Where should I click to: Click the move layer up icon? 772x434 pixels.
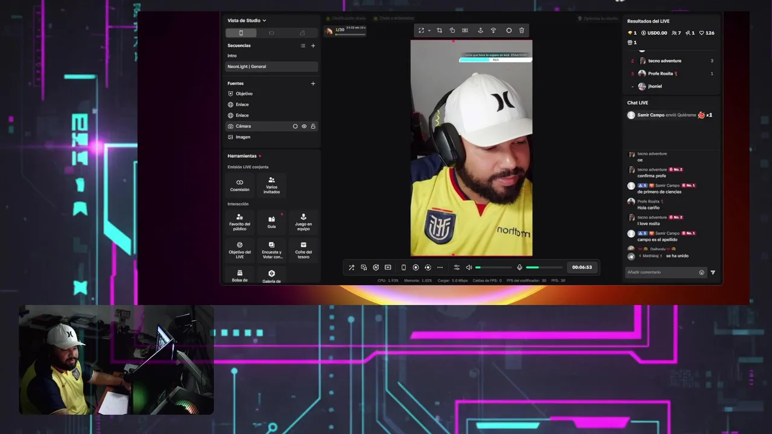480,31
